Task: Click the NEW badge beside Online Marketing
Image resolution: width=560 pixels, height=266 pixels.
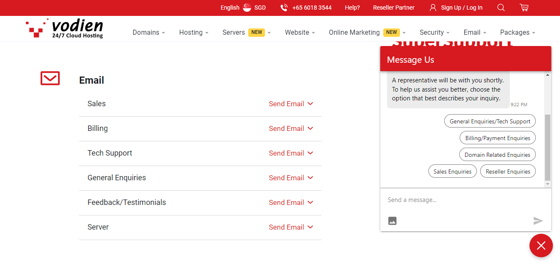Action: (392, 32)
